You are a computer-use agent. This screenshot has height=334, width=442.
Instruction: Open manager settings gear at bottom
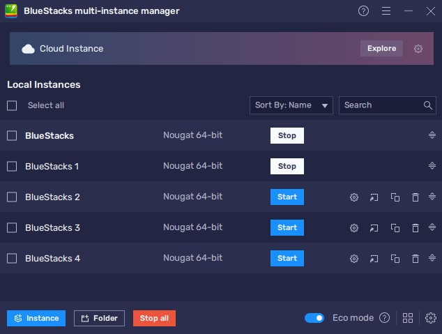(x=431, y=318)
